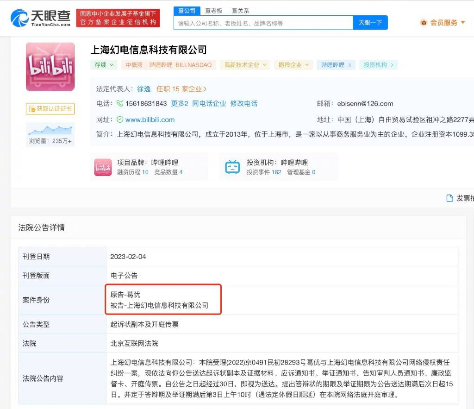Open the bilibili company logo image

click(50, 67)
